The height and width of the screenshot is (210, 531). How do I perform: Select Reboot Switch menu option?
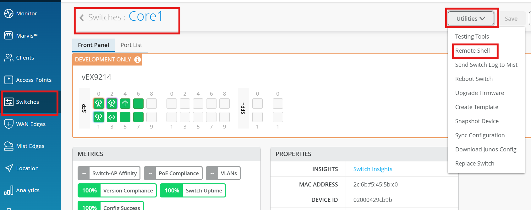coord(474,79)
